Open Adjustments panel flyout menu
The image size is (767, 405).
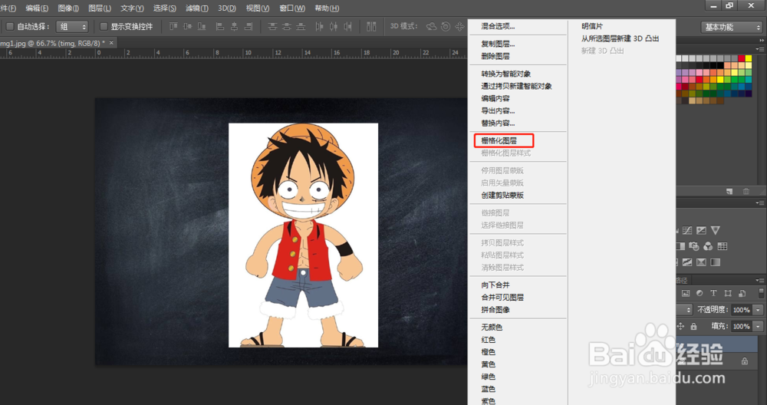(760, 202)
